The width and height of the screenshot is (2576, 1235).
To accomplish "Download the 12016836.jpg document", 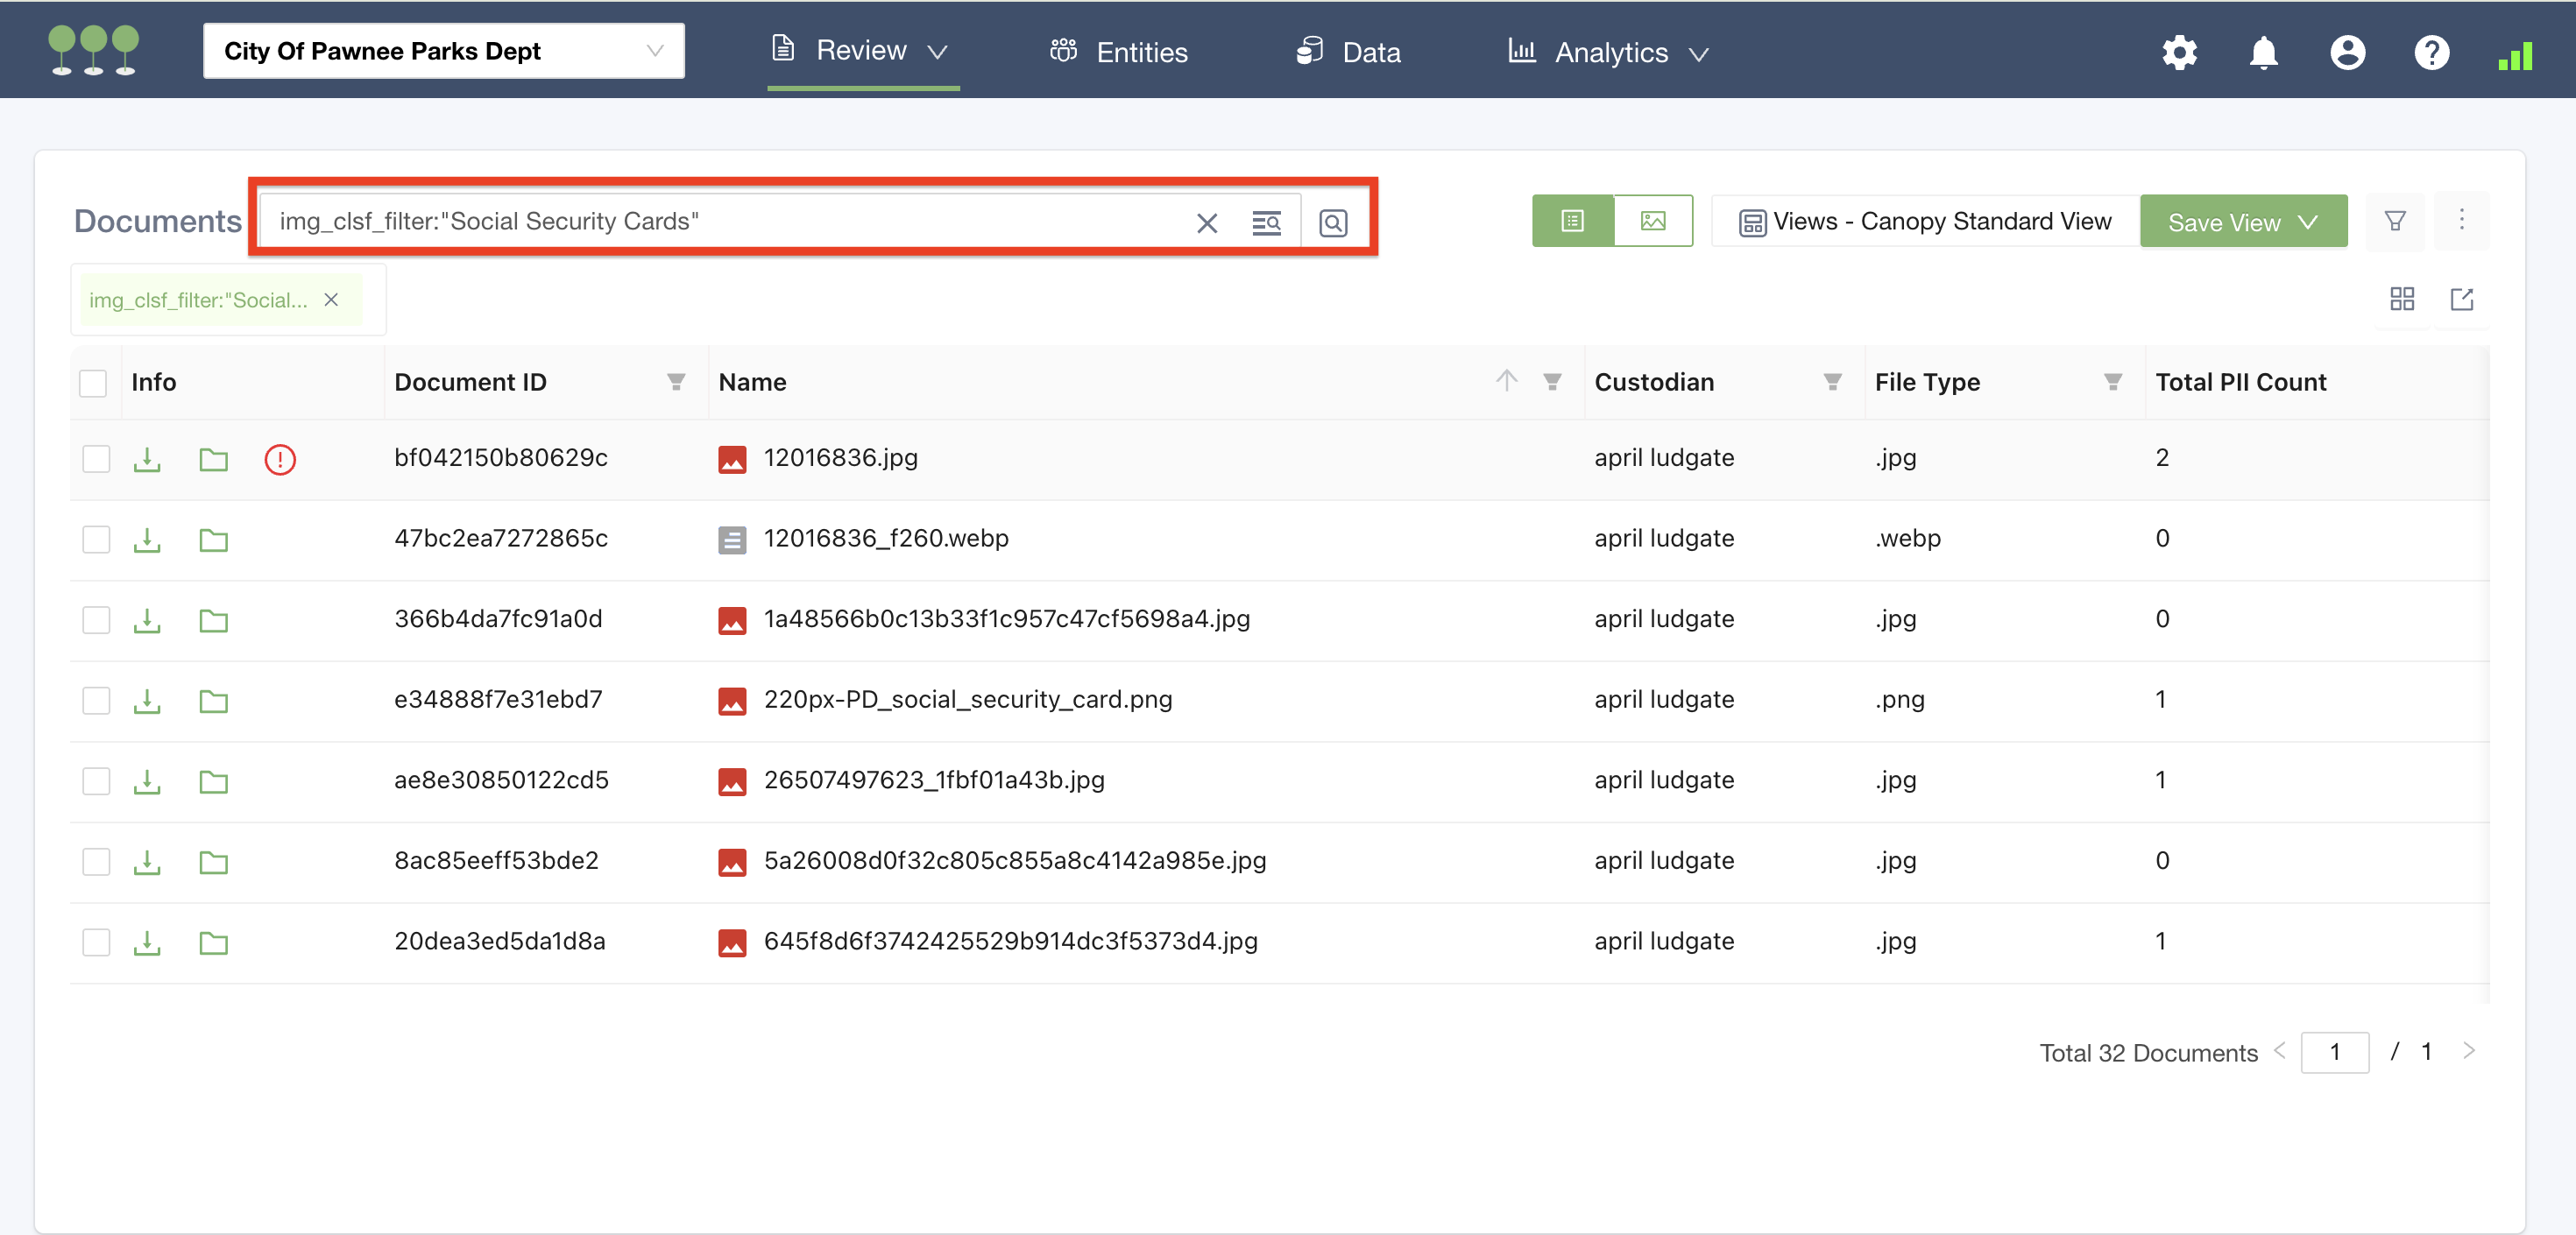I will 147,459.
